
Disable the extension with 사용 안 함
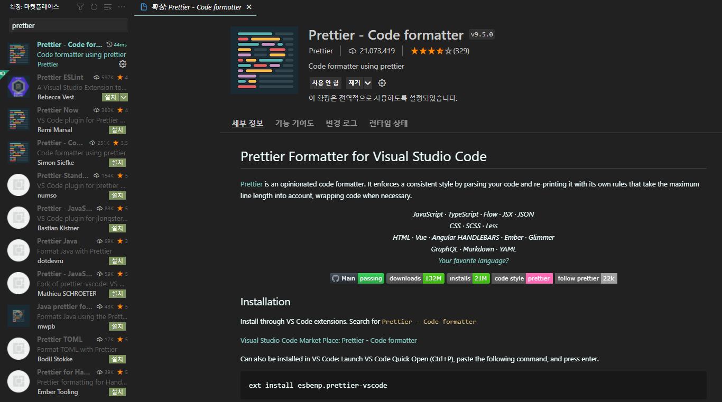pyautogui.click(x=326, y=83)
